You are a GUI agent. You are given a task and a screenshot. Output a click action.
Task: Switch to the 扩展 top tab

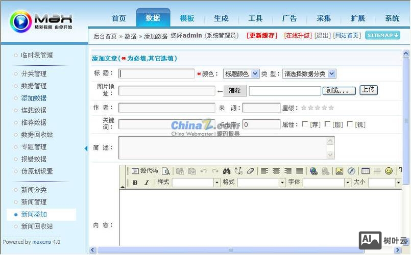[x=358, y=18]
